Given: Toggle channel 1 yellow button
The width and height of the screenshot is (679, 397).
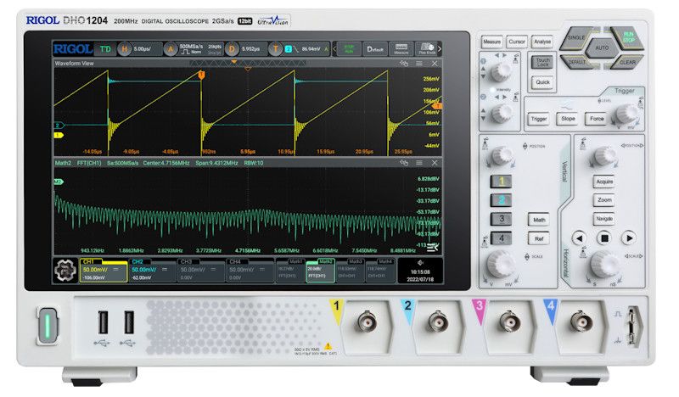Looking at the screenshot, I should 502,182.
